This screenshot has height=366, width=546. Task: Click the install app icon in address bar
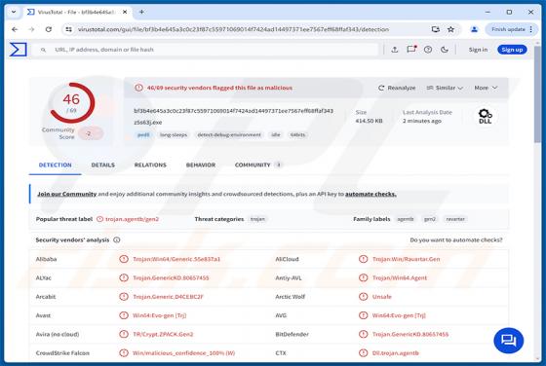pos(435,29)
